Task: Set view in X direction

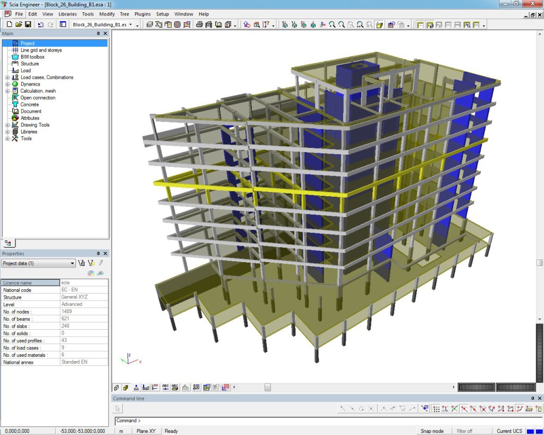Action: coord(285,24)
